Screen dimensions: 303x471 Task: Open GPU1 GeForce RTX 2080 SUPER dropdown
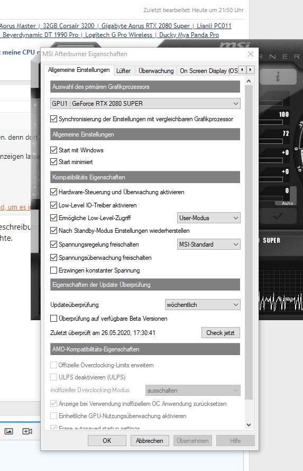click(x=145, y=104)
